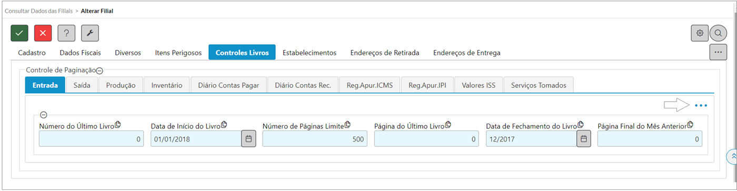
Task: Collapse the Controle de Paginação section
Action: [99, 70]
